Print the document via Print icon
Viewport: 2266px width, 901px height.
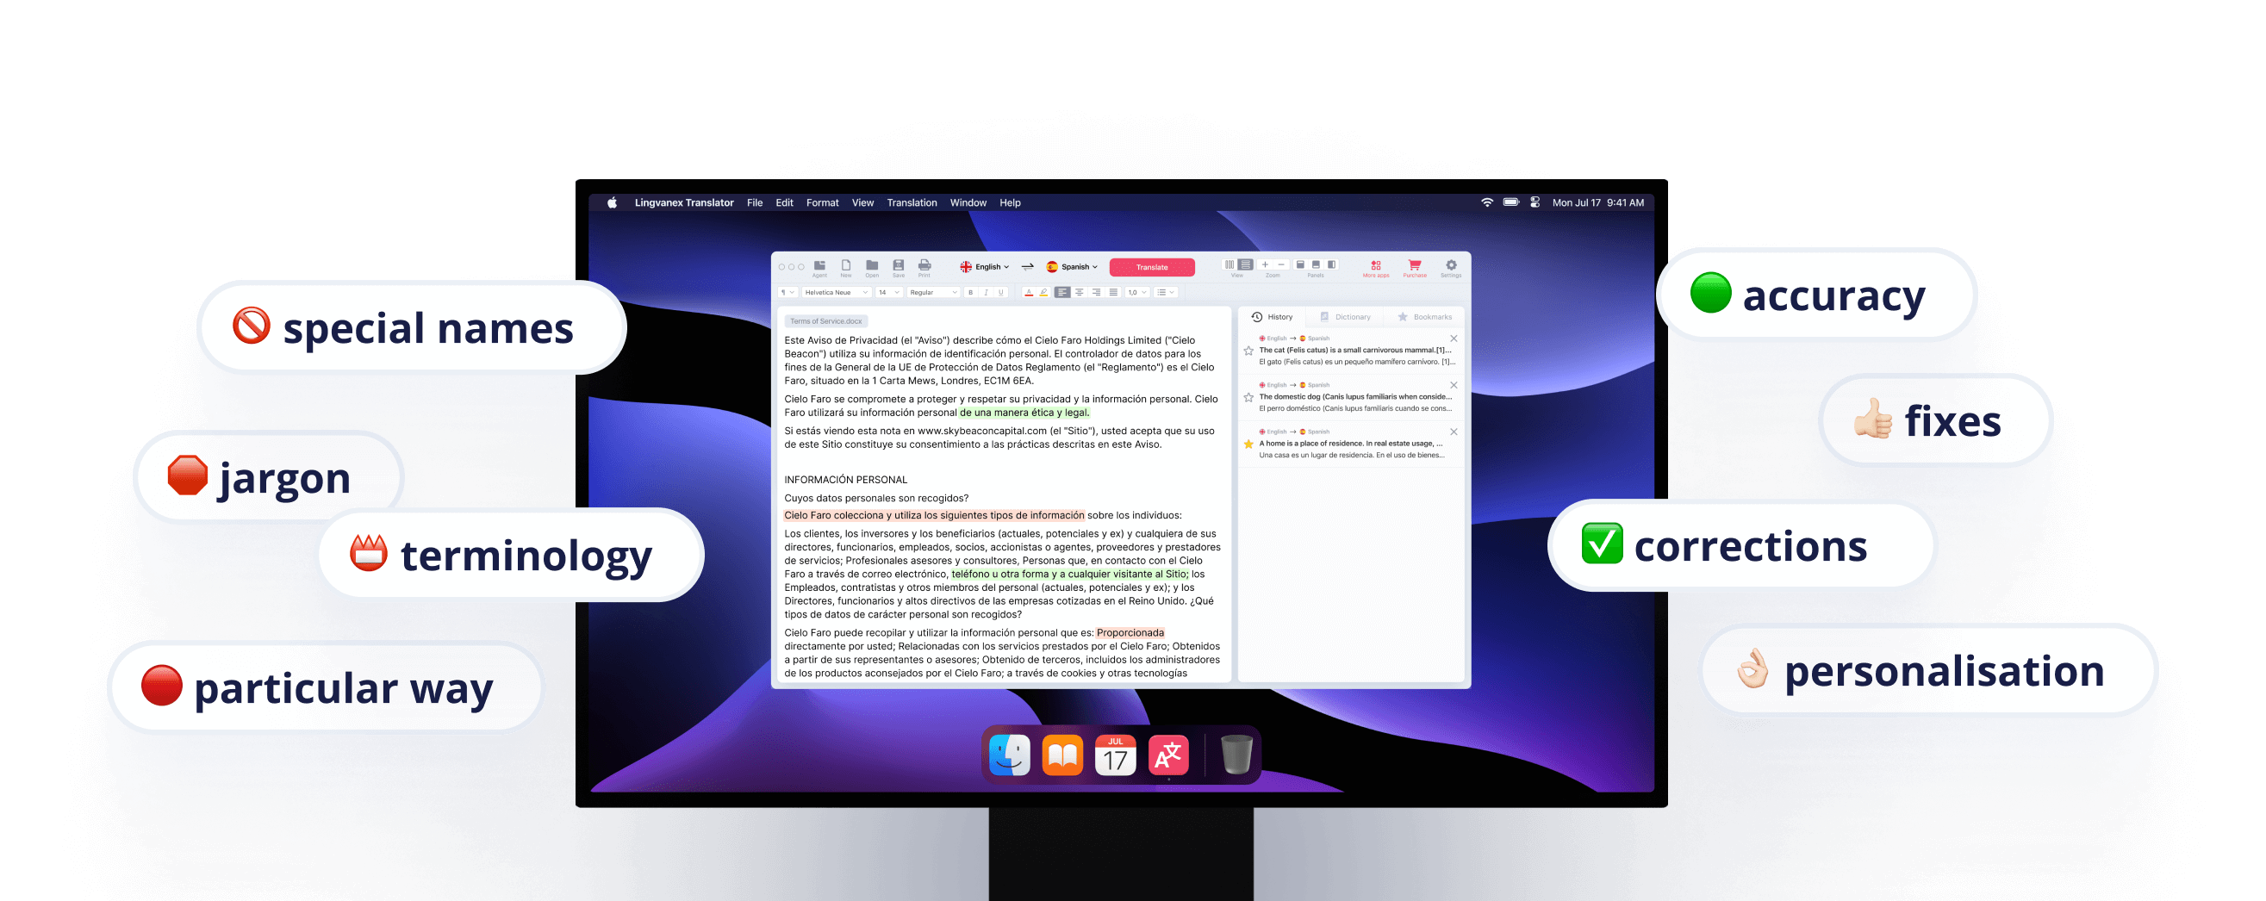pyautogui.click(x=924, y=266)
